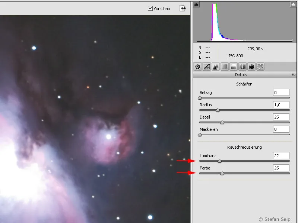Open the Lens Corrections tab icon

click(x=242, y=67)
